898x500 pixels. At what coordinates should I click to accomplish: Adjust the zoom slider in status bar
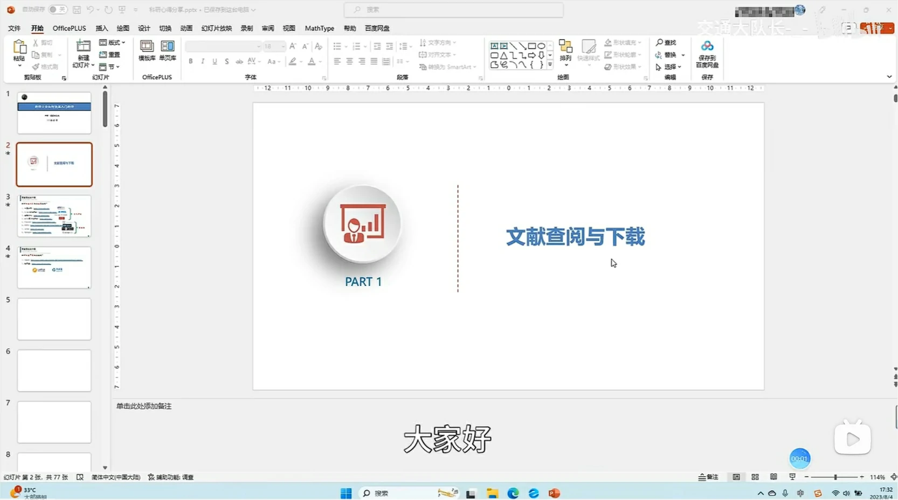click(835, 477)
